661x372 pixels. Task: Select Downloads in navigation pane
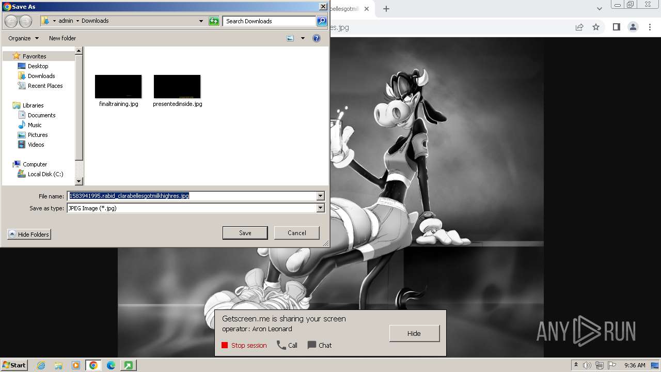[41, 76]
